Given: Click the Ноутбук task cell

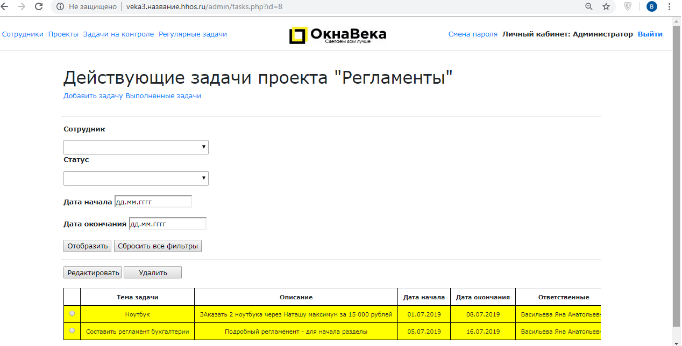Looking at the screenshot, I should (x=138, y=314).
